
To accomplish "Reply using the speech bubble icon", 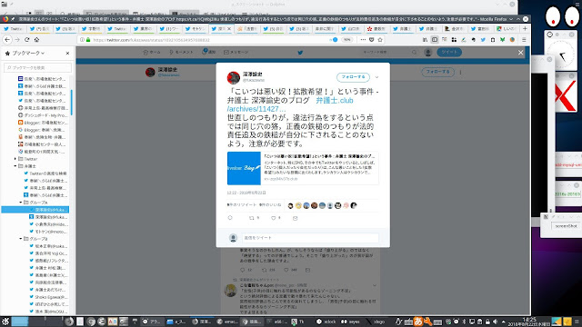I will [230, 218].
